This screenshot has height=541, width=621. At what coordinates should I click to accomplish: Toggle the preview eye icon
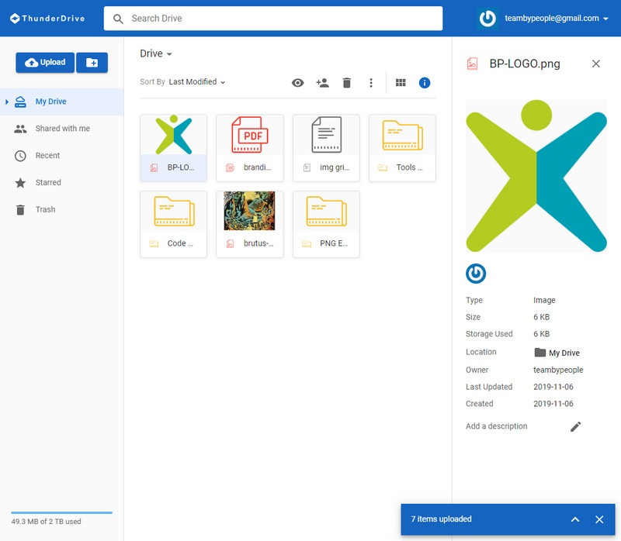(297, 83)
